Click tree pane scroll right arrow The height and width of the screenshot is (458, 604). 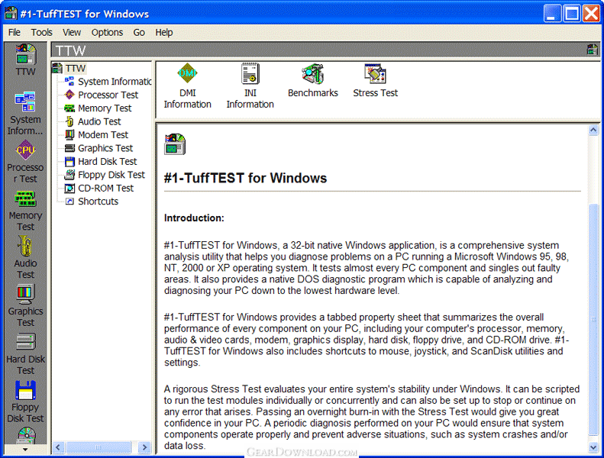144,447
